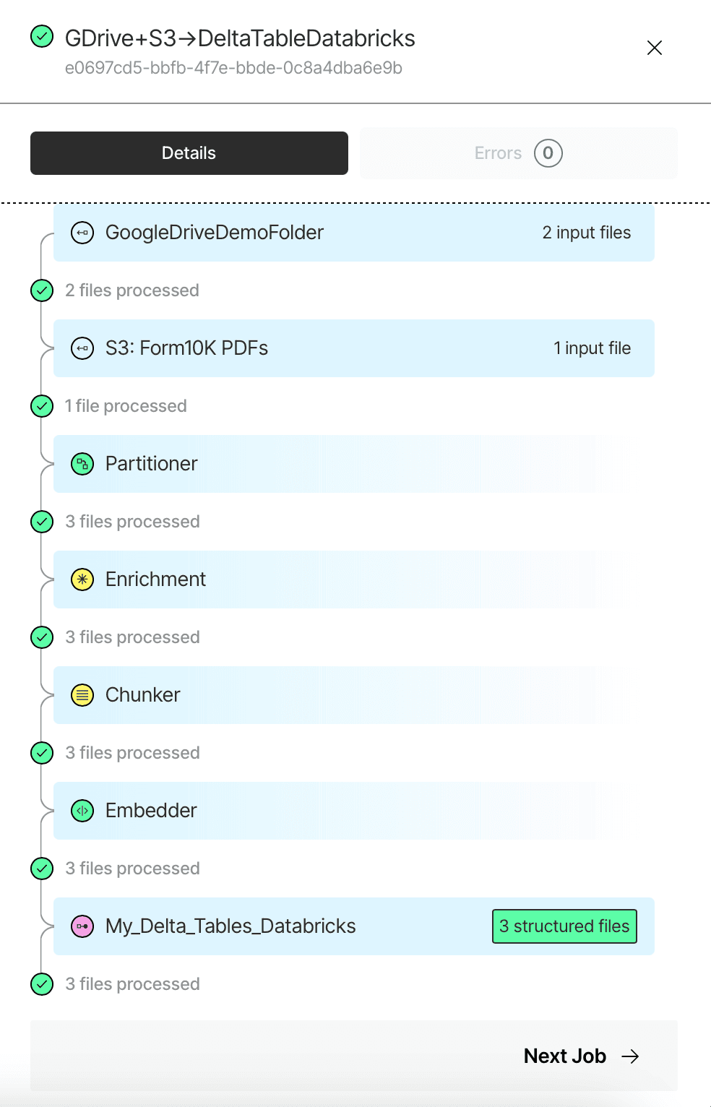
Task: Click the 3 structured files badge
Action: pyautogui.click(x=564, y=926)
